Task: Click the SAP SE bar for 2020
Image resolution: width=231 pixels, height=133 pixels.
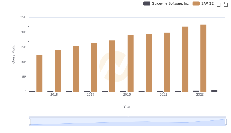Action: tap(149, 63)
